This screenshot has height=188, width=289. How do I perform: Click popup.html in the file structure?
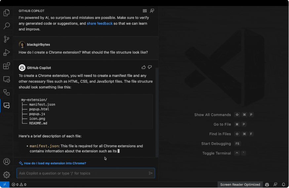point(39,109)
